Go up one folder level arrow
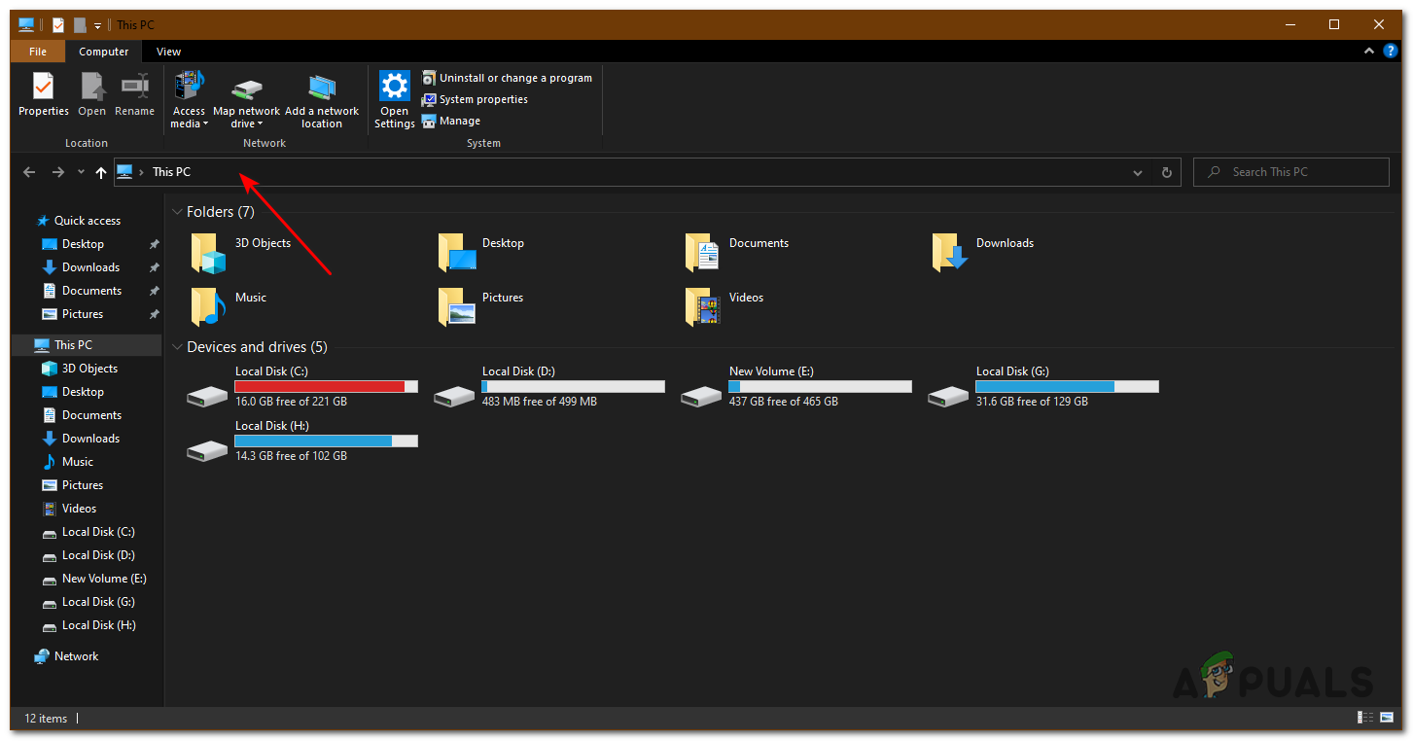Image resolution: width=1413 pixels, height=741 pixels. pyautogui.click(x=100, y=172)
